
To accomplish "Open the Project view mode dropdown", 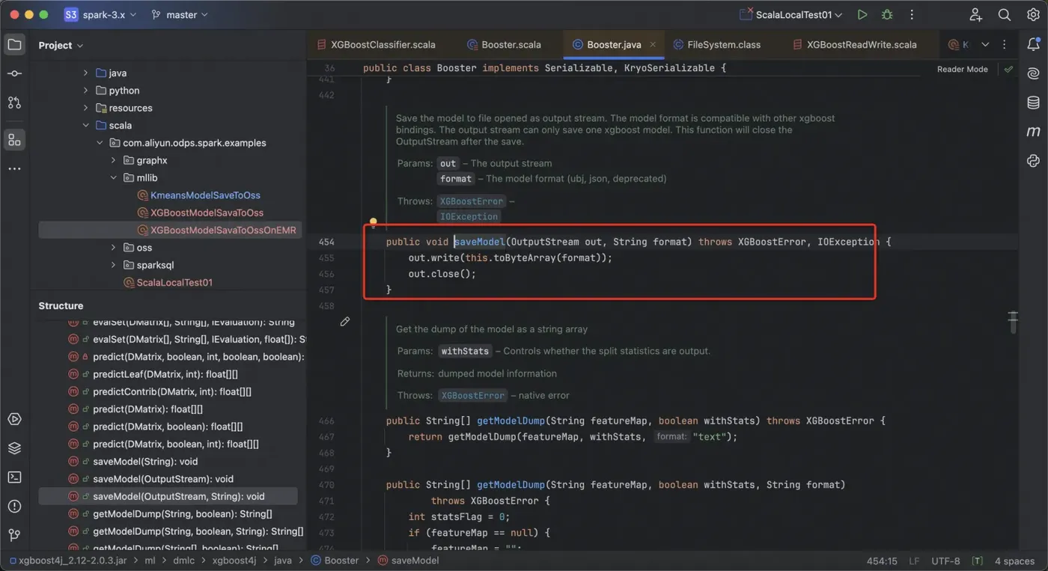I will pyautogui.click(x=61, y=46).
